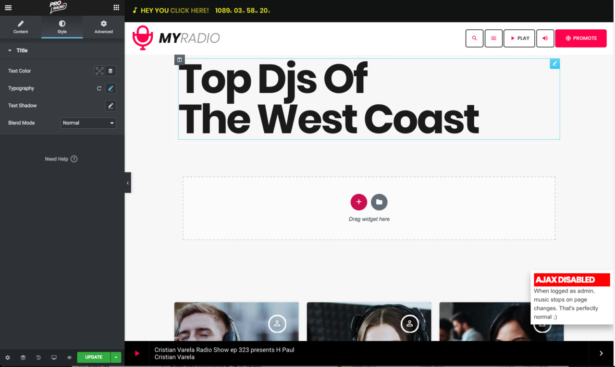Open the Elementor hamburger menu
The image size is (615, 367).
click(8, 8)
